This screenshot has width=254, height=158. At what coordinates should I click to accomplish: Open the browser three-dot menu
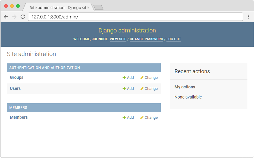click(x=248, y=17)
